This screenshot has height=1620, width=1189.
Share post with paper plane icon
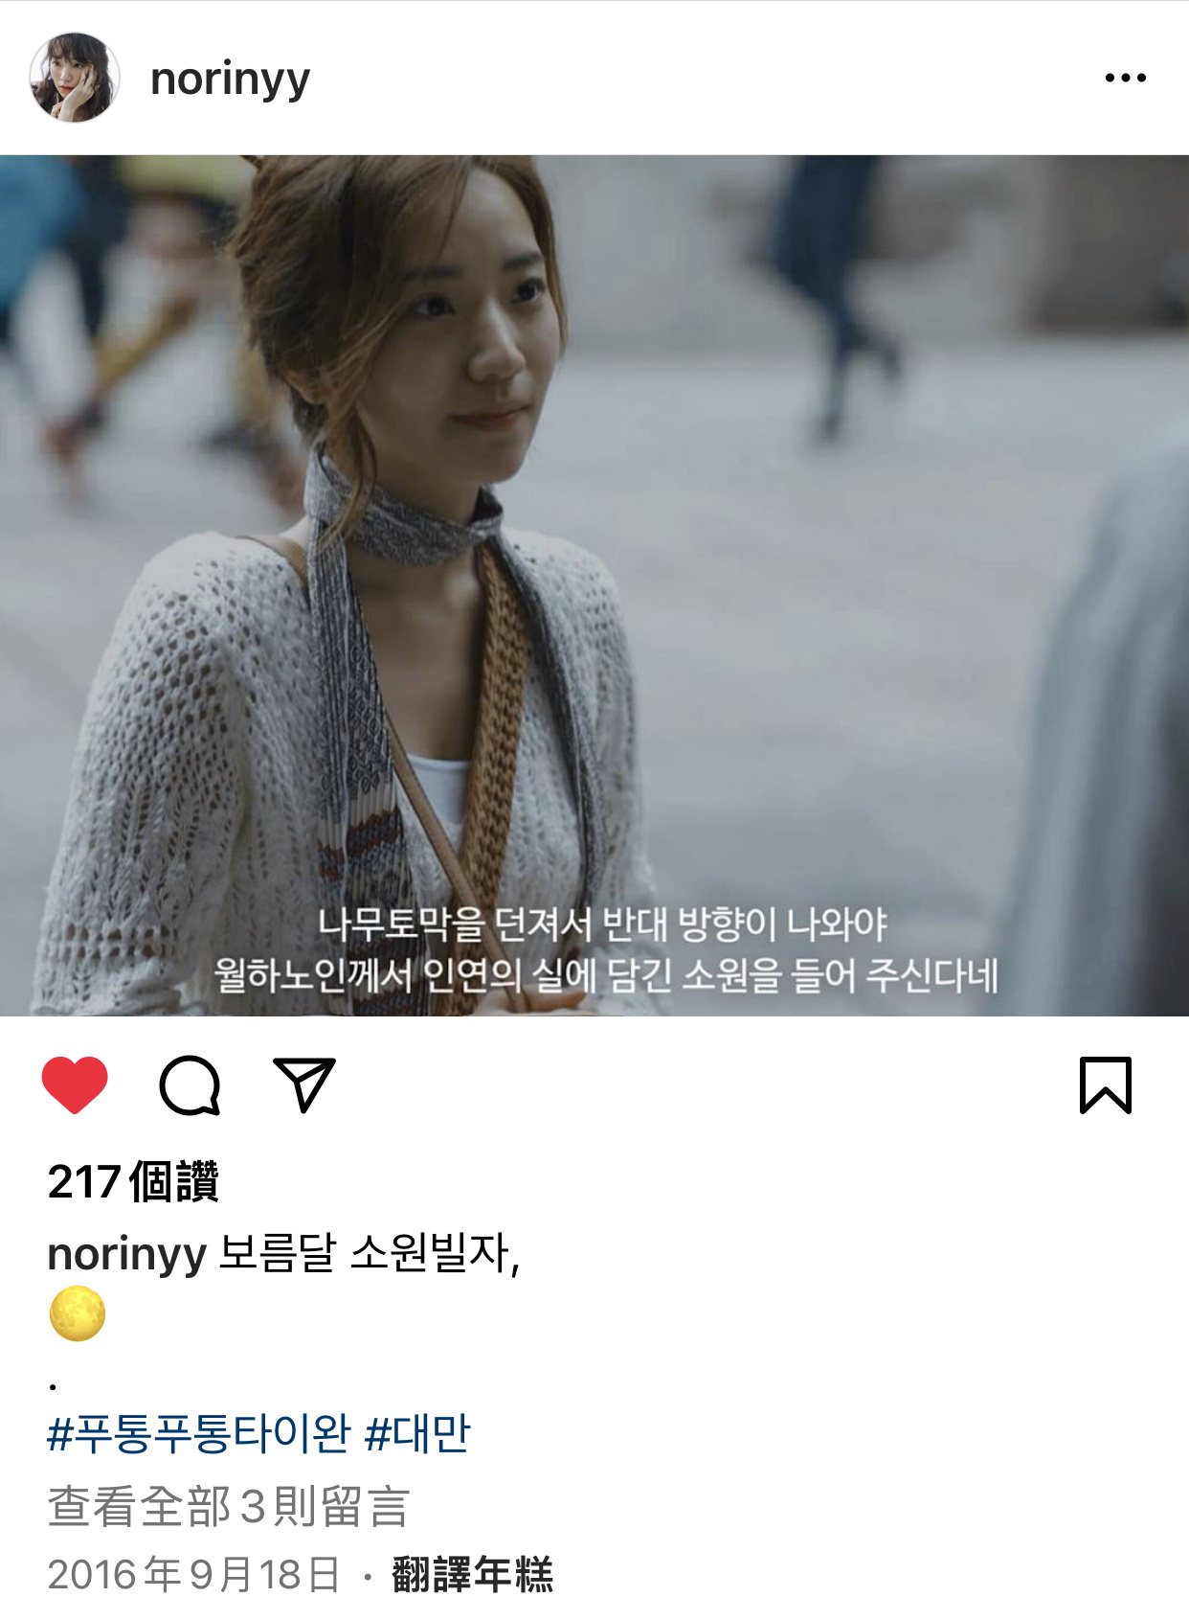pos(303,1084)
